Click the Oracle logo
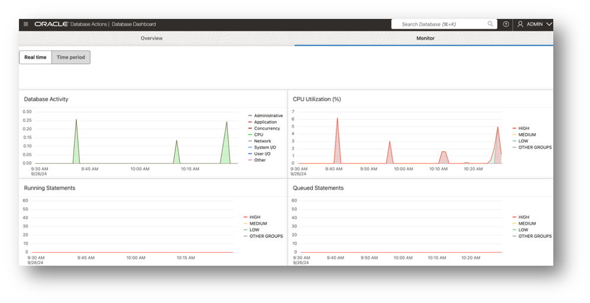The height and width of the screenshot is (303, 590). (51, 24)
